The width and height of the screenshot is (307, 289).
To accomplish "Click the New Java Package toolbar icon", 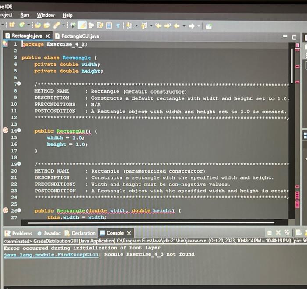I will point(12,25).
